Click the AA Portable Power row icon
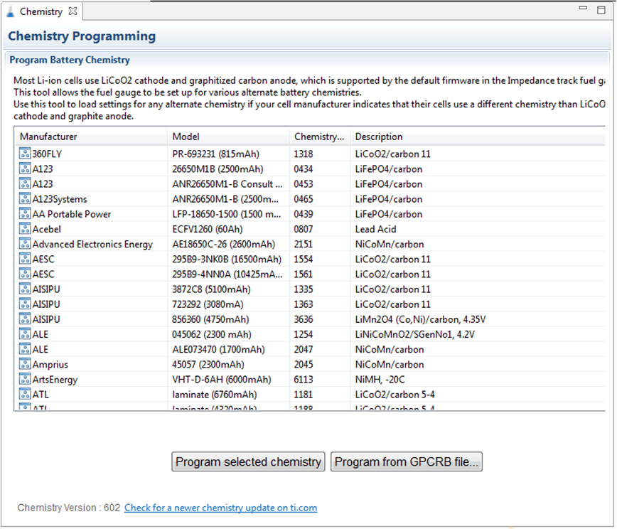 [25, 214]
